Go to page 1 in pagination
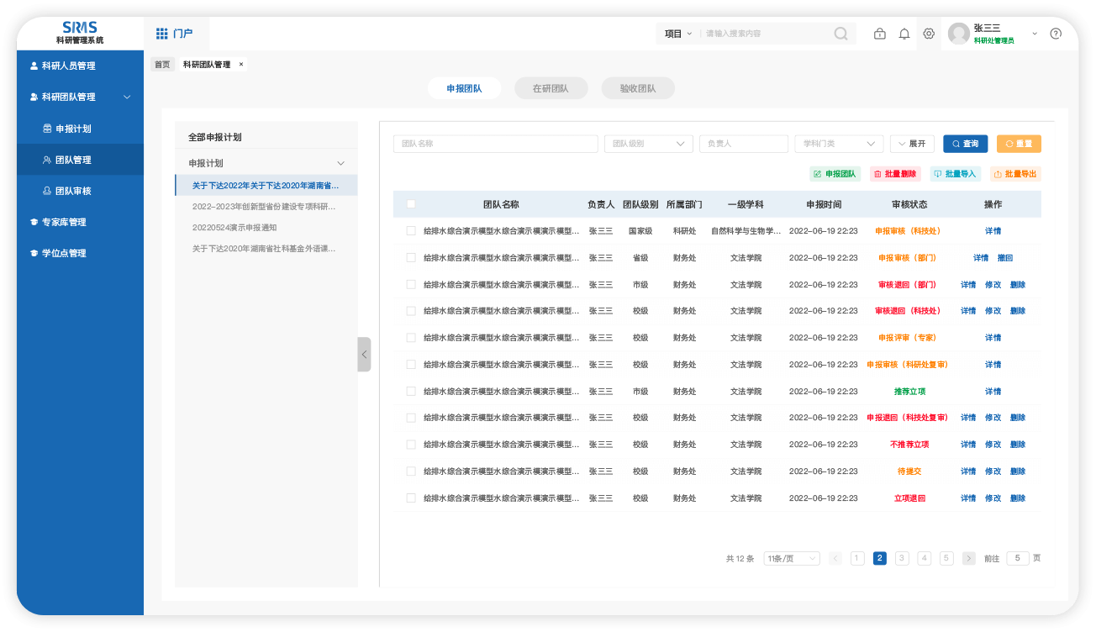Image resolution: width=1096 pixels, height=632 pixels. [857, 558]
